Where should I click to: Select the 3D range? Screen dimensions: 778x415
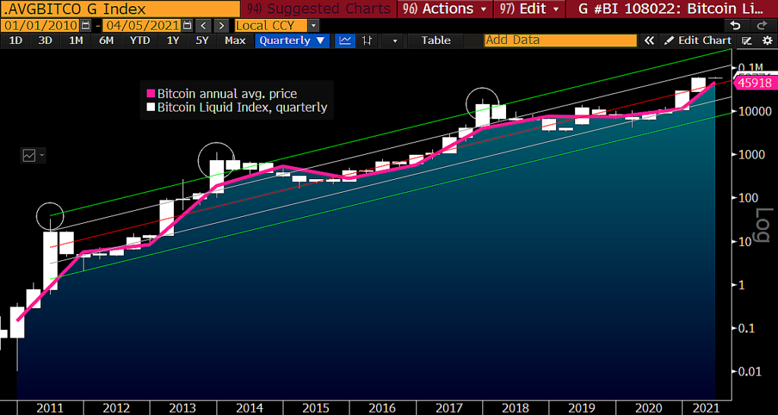pyautogui.click(x=45, y=41)
